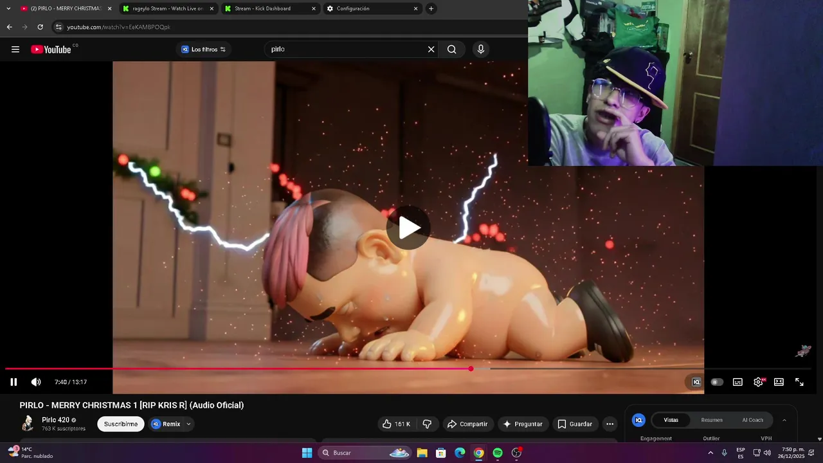Change the ESP ES input language
This screenshot has width=823, height=463.
coord(741,453)
